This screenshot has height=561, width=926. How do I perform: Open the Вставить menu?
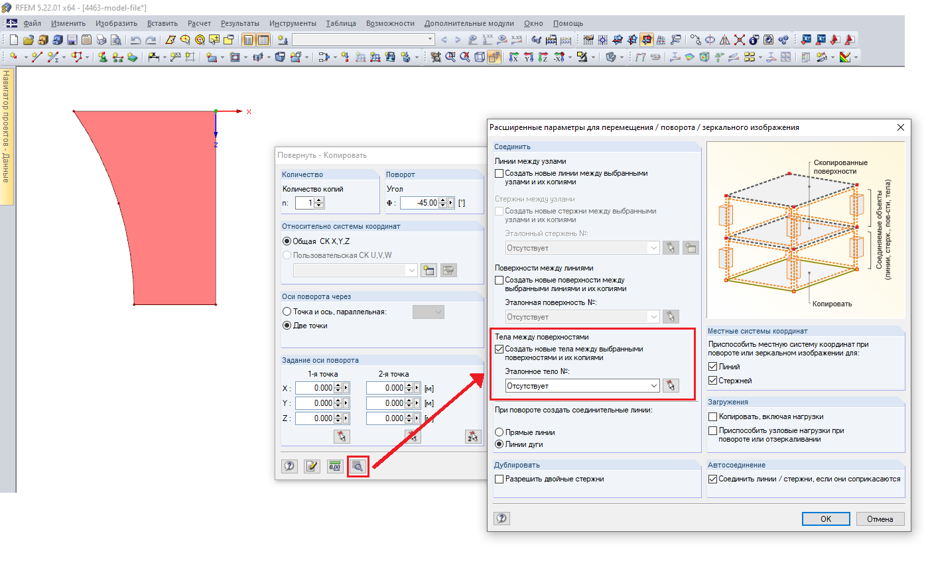163,23
